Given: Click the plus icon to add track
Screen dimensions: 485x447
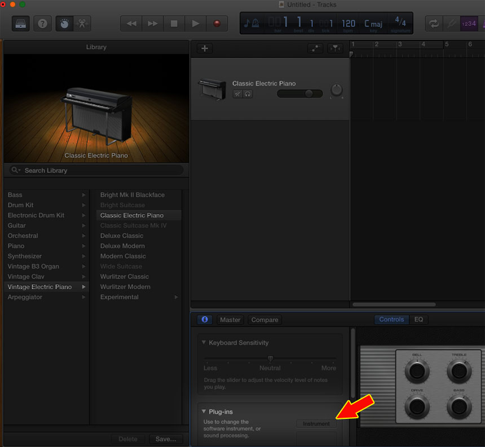Looking at the screenshot, I should point(204,48).
